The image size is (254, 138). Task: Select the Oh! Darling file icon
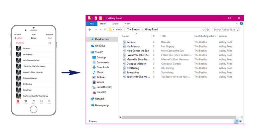[x=124, y=68]
